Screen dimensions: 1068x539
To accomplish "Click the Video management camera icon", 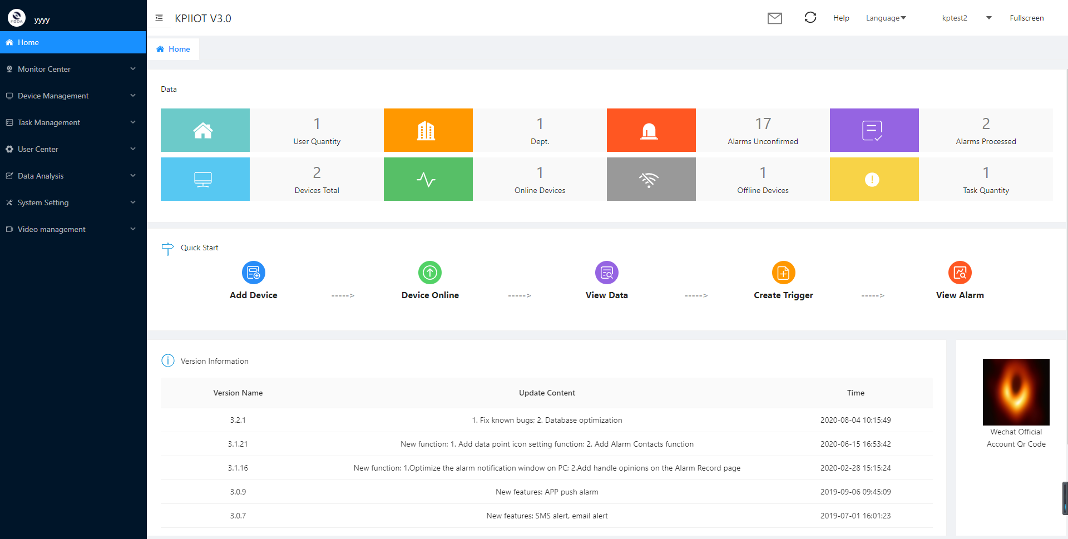I will 9,229.
